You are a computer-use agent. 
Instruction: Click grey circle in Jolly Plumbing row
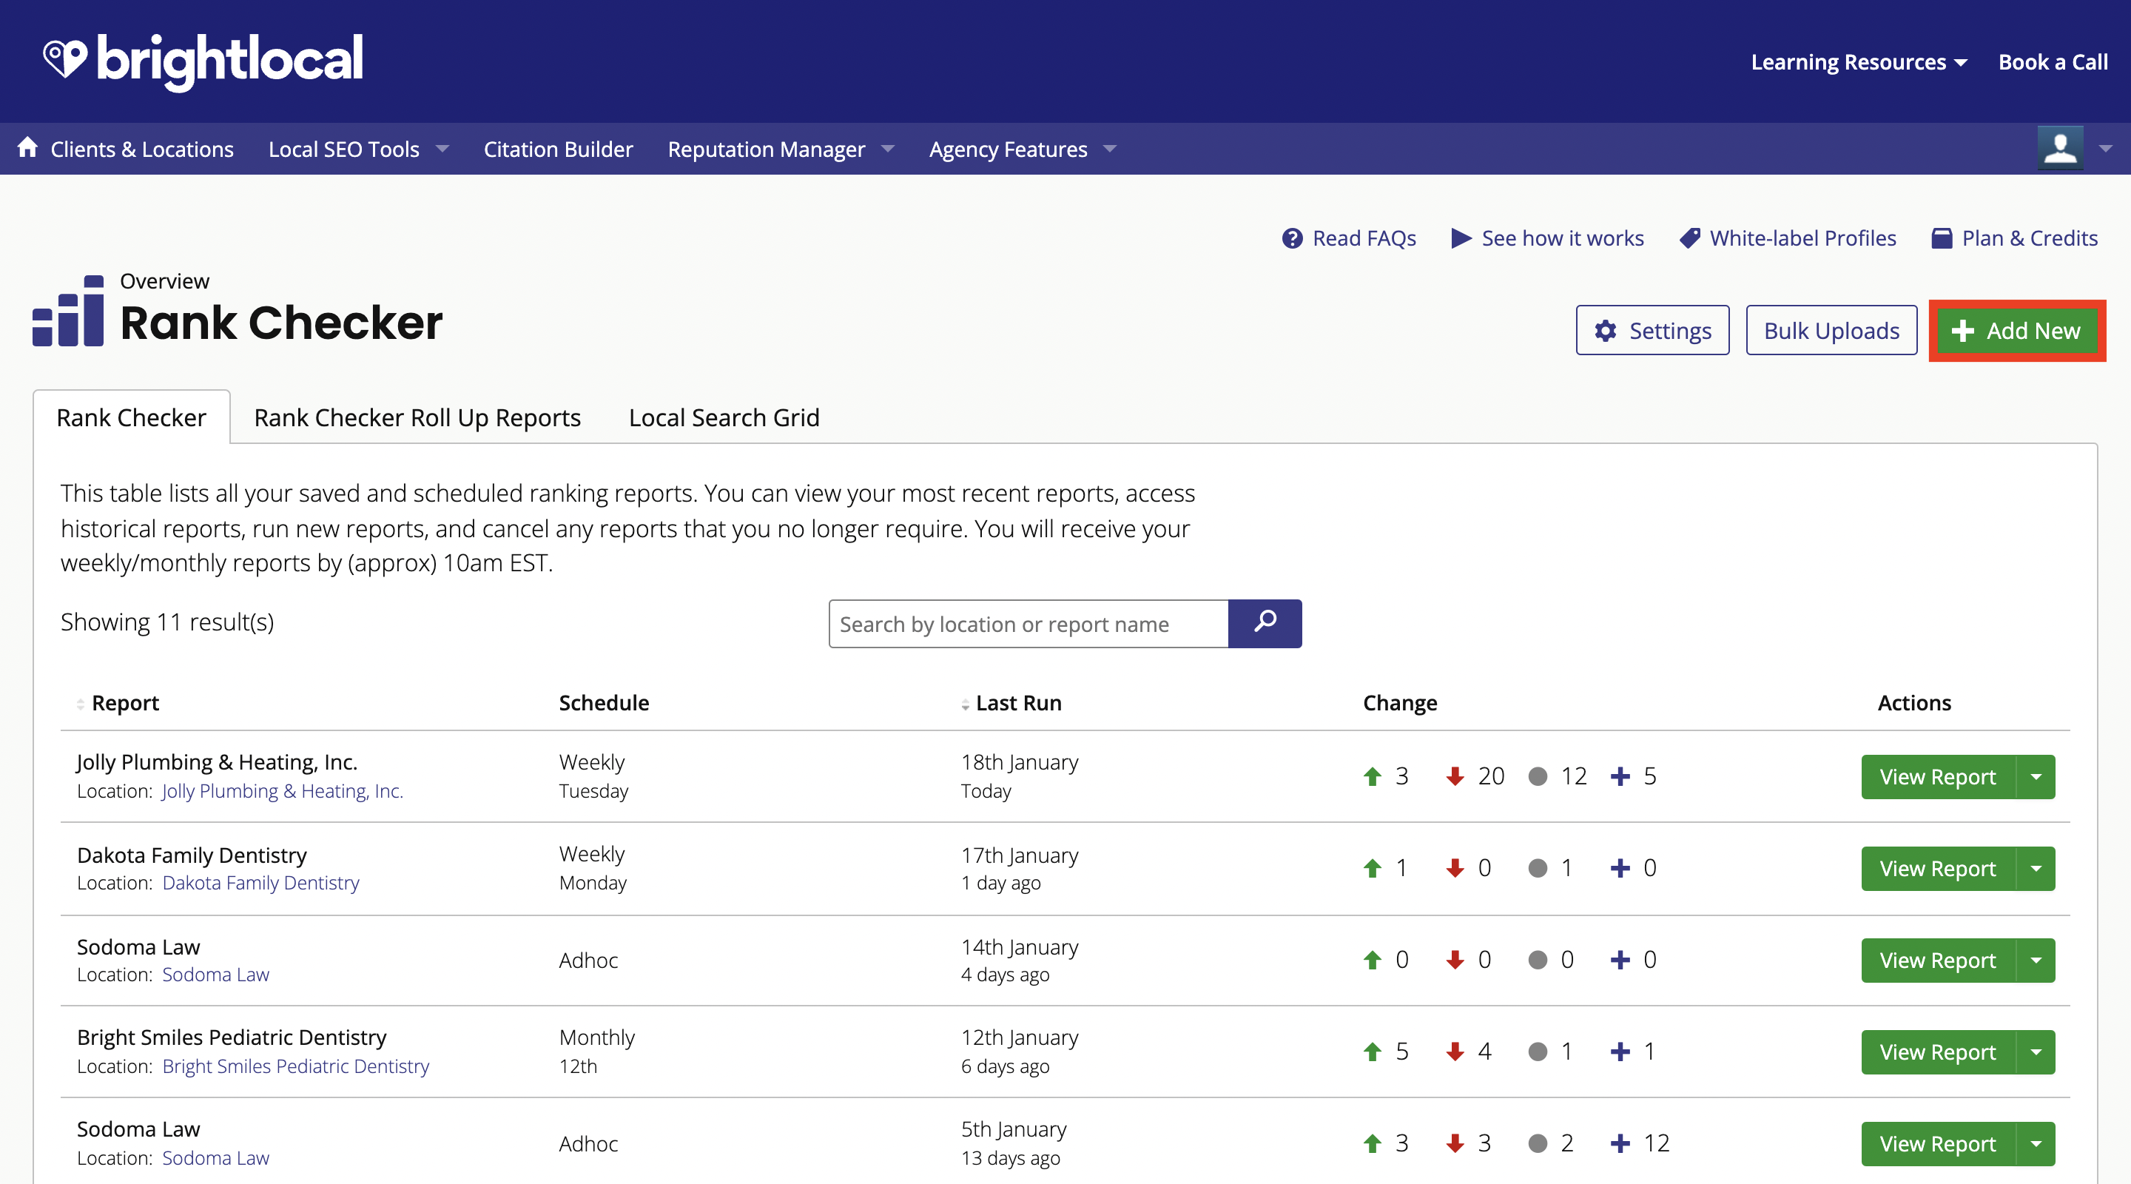[1538, 776]
